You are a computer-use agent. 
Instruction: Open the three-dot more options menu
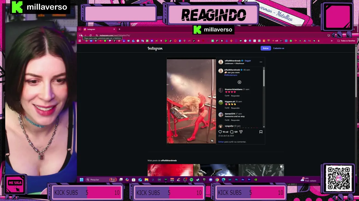click(x=261, y=62)
